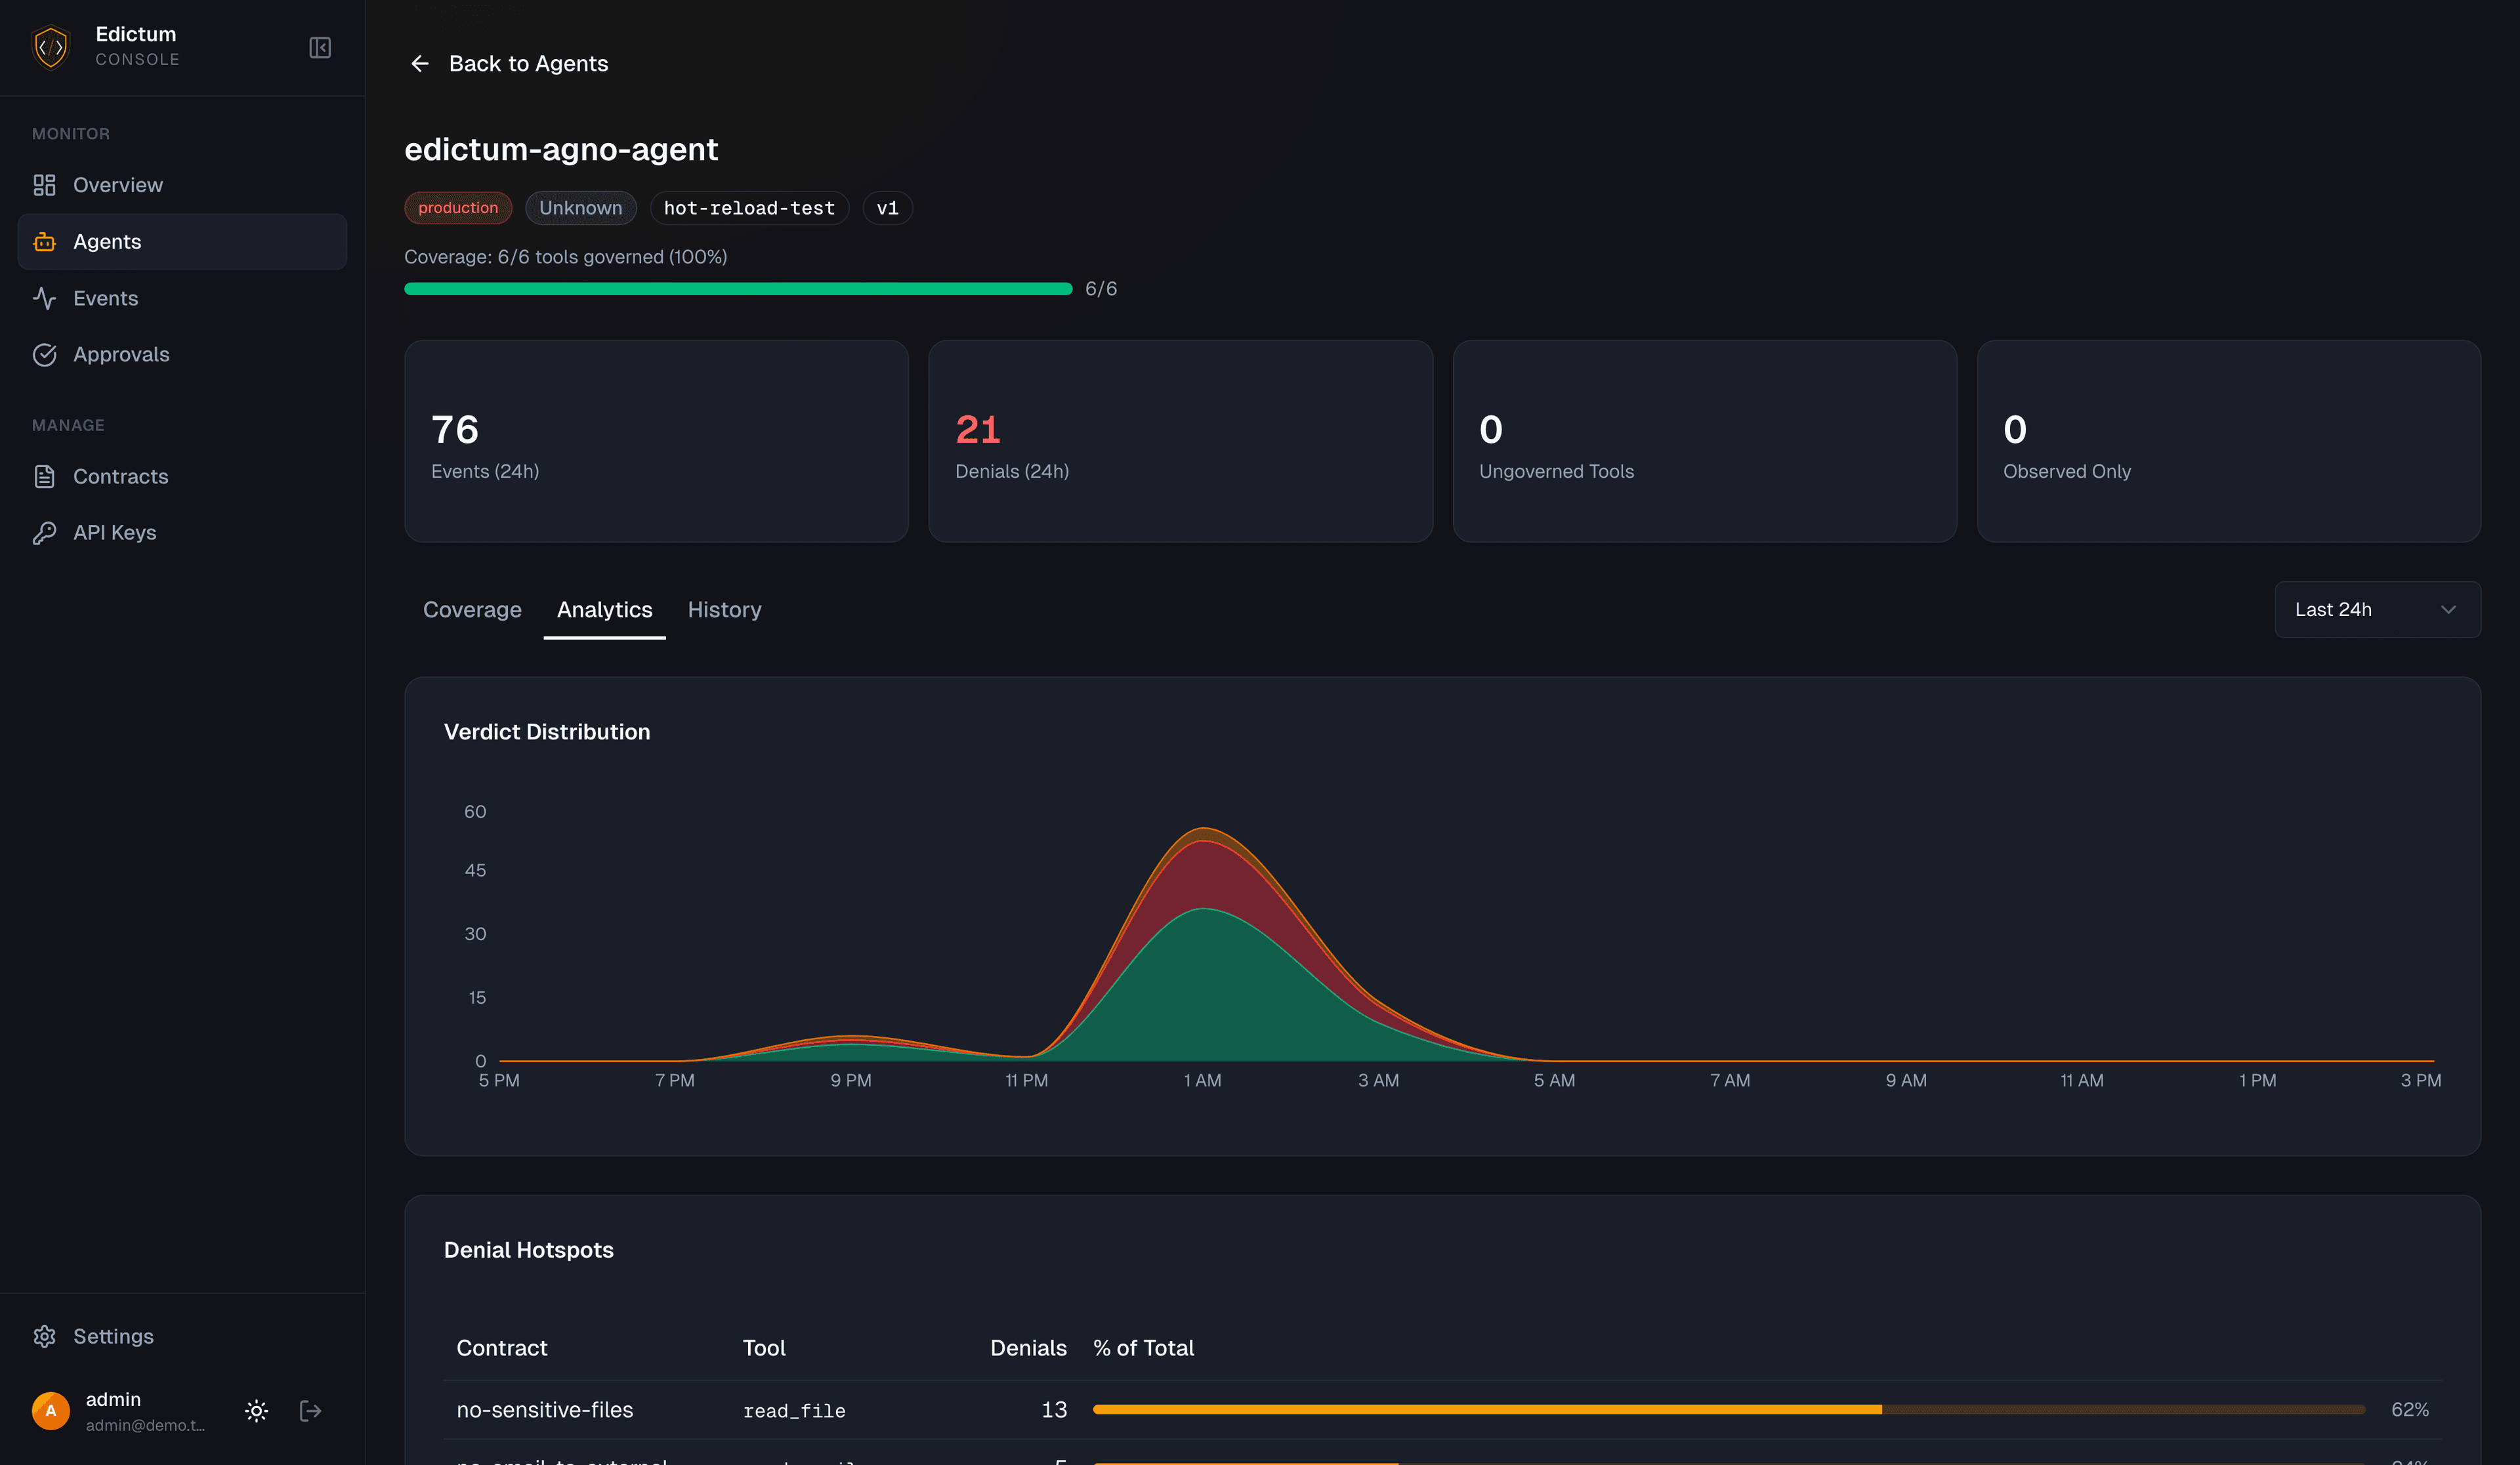The width and height of the screenshot is (2520, 1465).
Task: Toggle light theme with the sun icon
Action: 256,1411
